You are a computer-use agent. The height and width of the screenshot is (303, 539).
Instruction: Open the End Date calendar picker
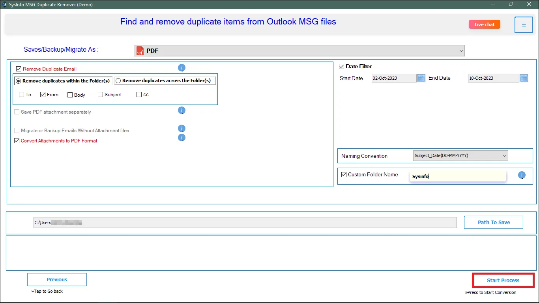(x=524, y=78)
